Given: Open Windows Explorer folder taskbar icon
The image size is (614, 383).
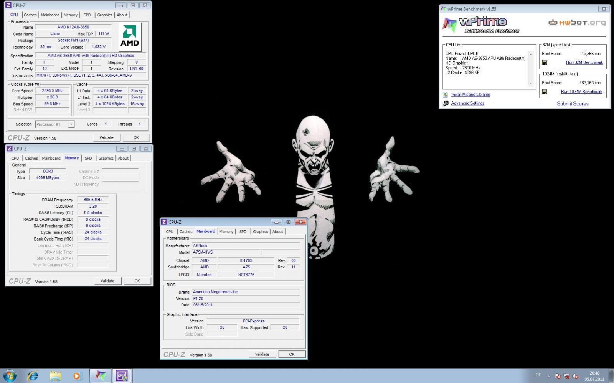Looking at the screenshot, I should point(55,376).
